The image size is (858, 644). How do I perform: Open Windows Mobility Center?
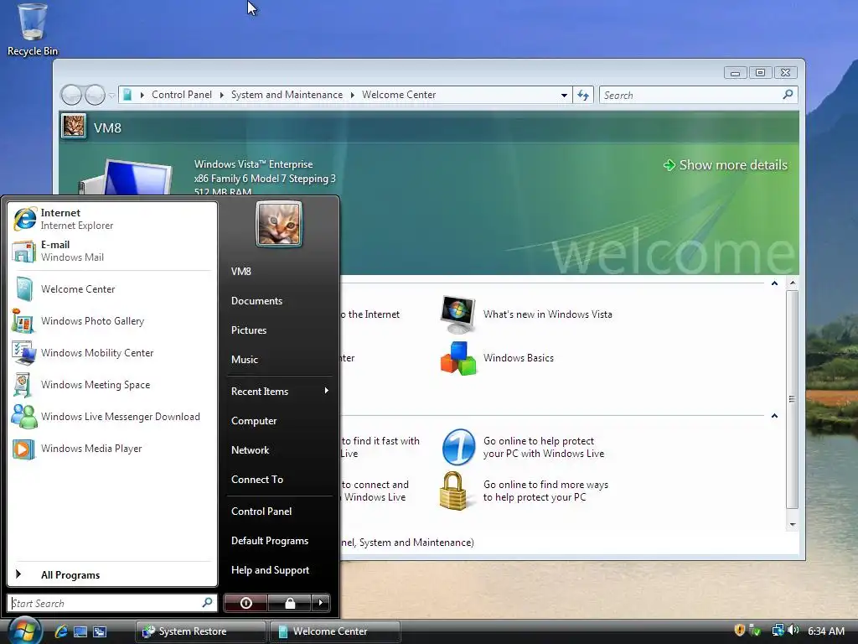pyautogui.click(x=111, y=353)
